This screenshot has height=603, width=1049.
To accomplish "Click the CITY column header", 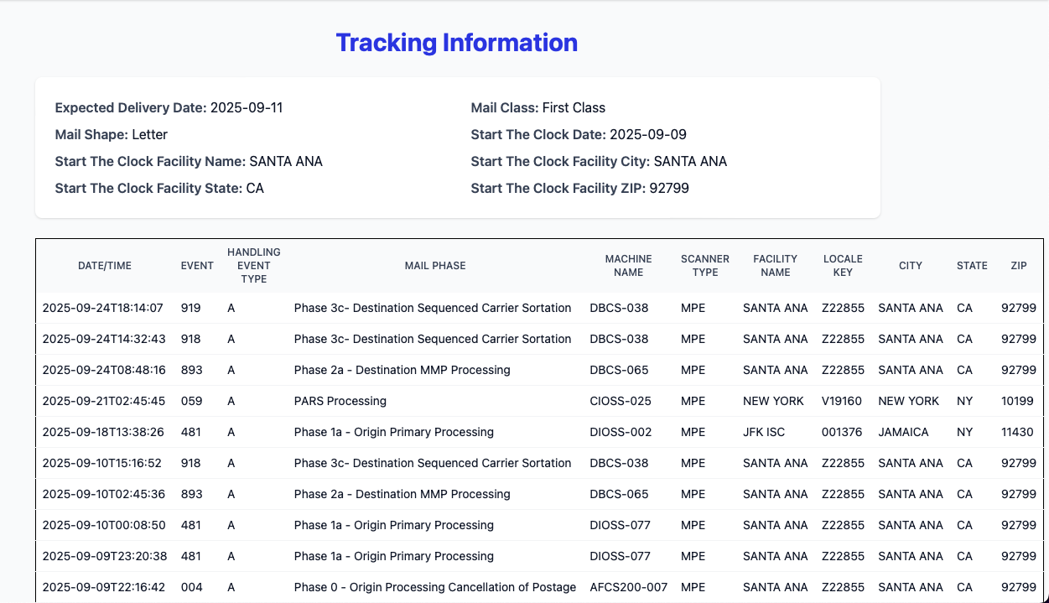I will (911, 266).
